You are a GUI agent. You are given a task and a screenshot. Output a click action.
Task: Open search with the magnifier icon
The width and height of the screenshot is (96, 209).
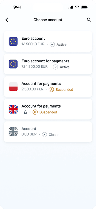[x=89, y=20]
